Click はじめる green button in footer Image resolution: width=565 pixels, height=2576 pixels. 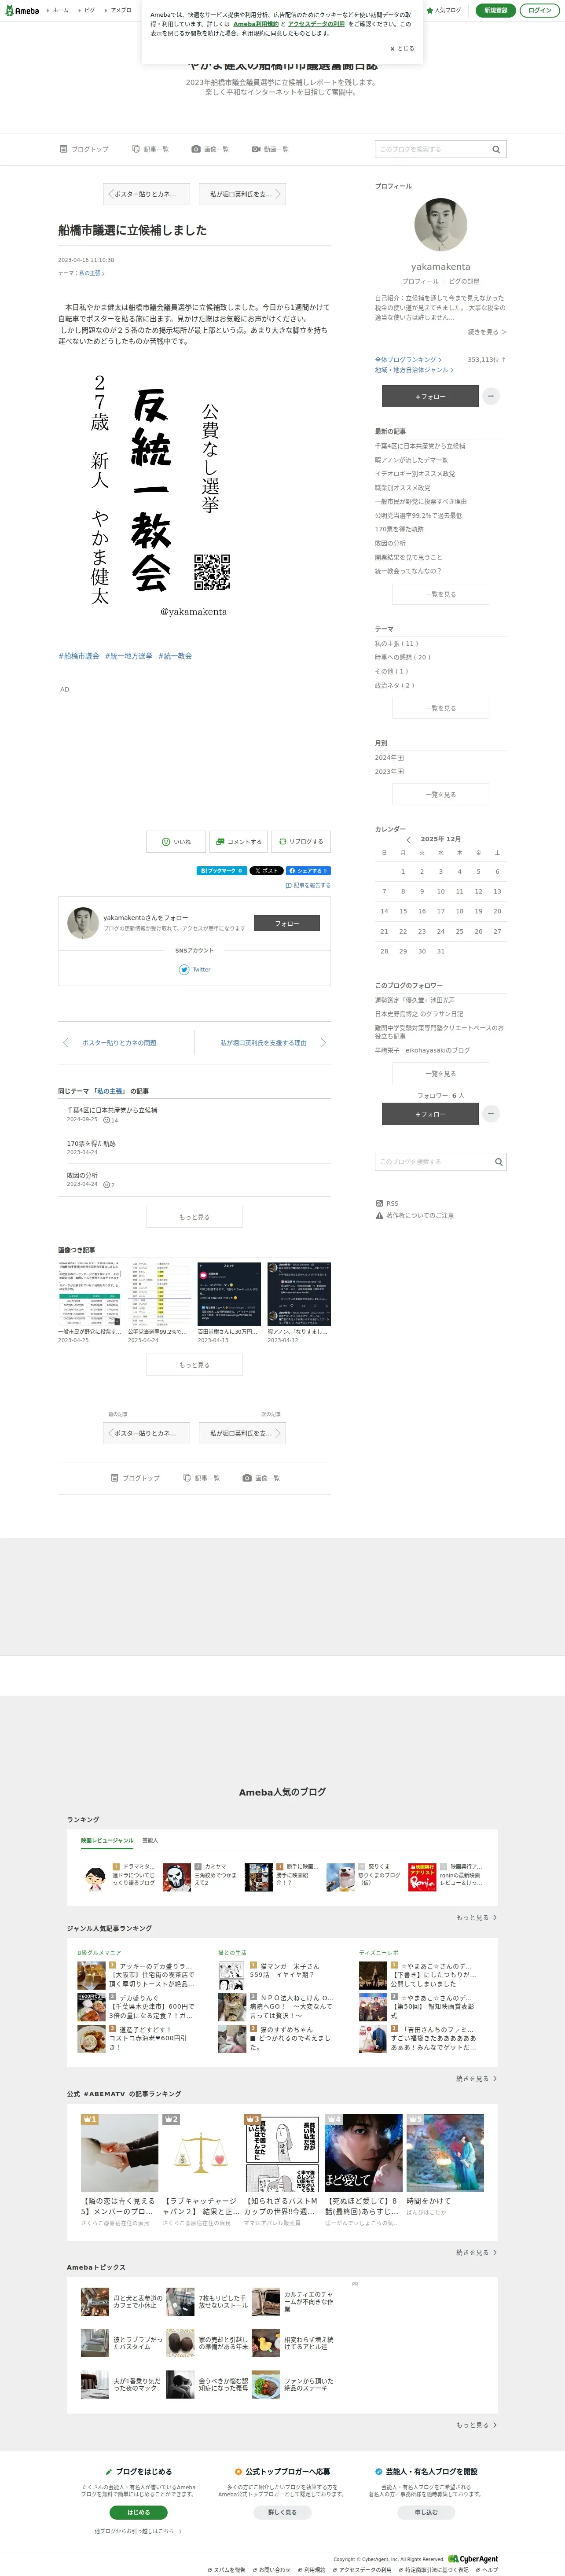(138, 2512)
